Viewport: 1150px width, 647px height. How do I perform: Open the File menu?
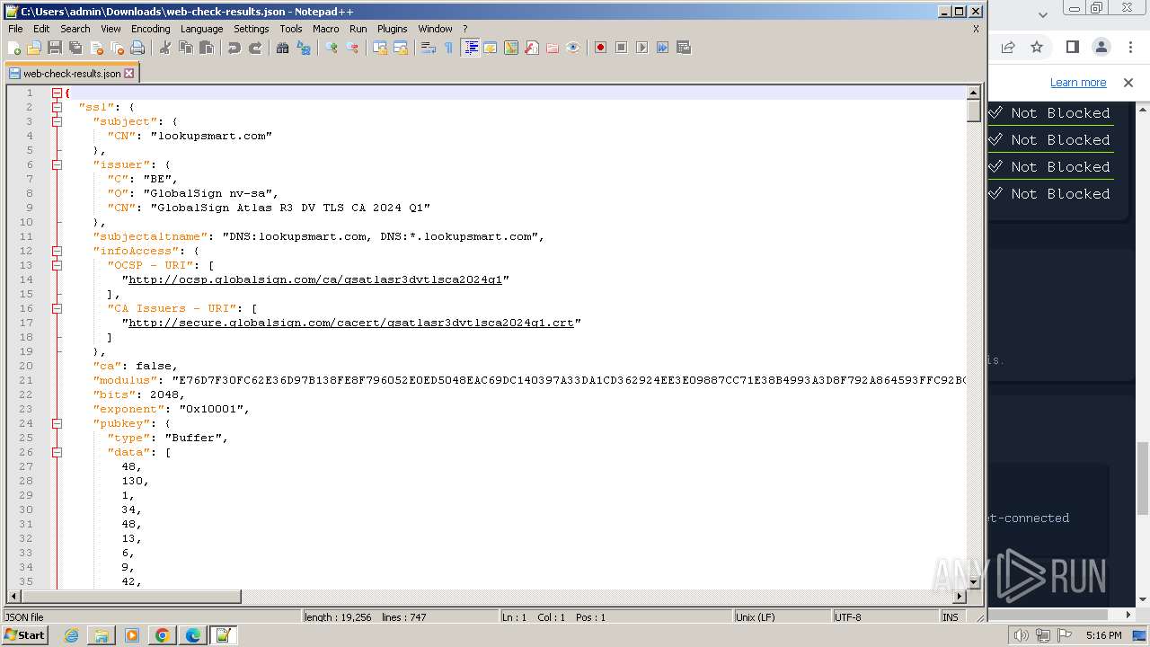(15, 29)
